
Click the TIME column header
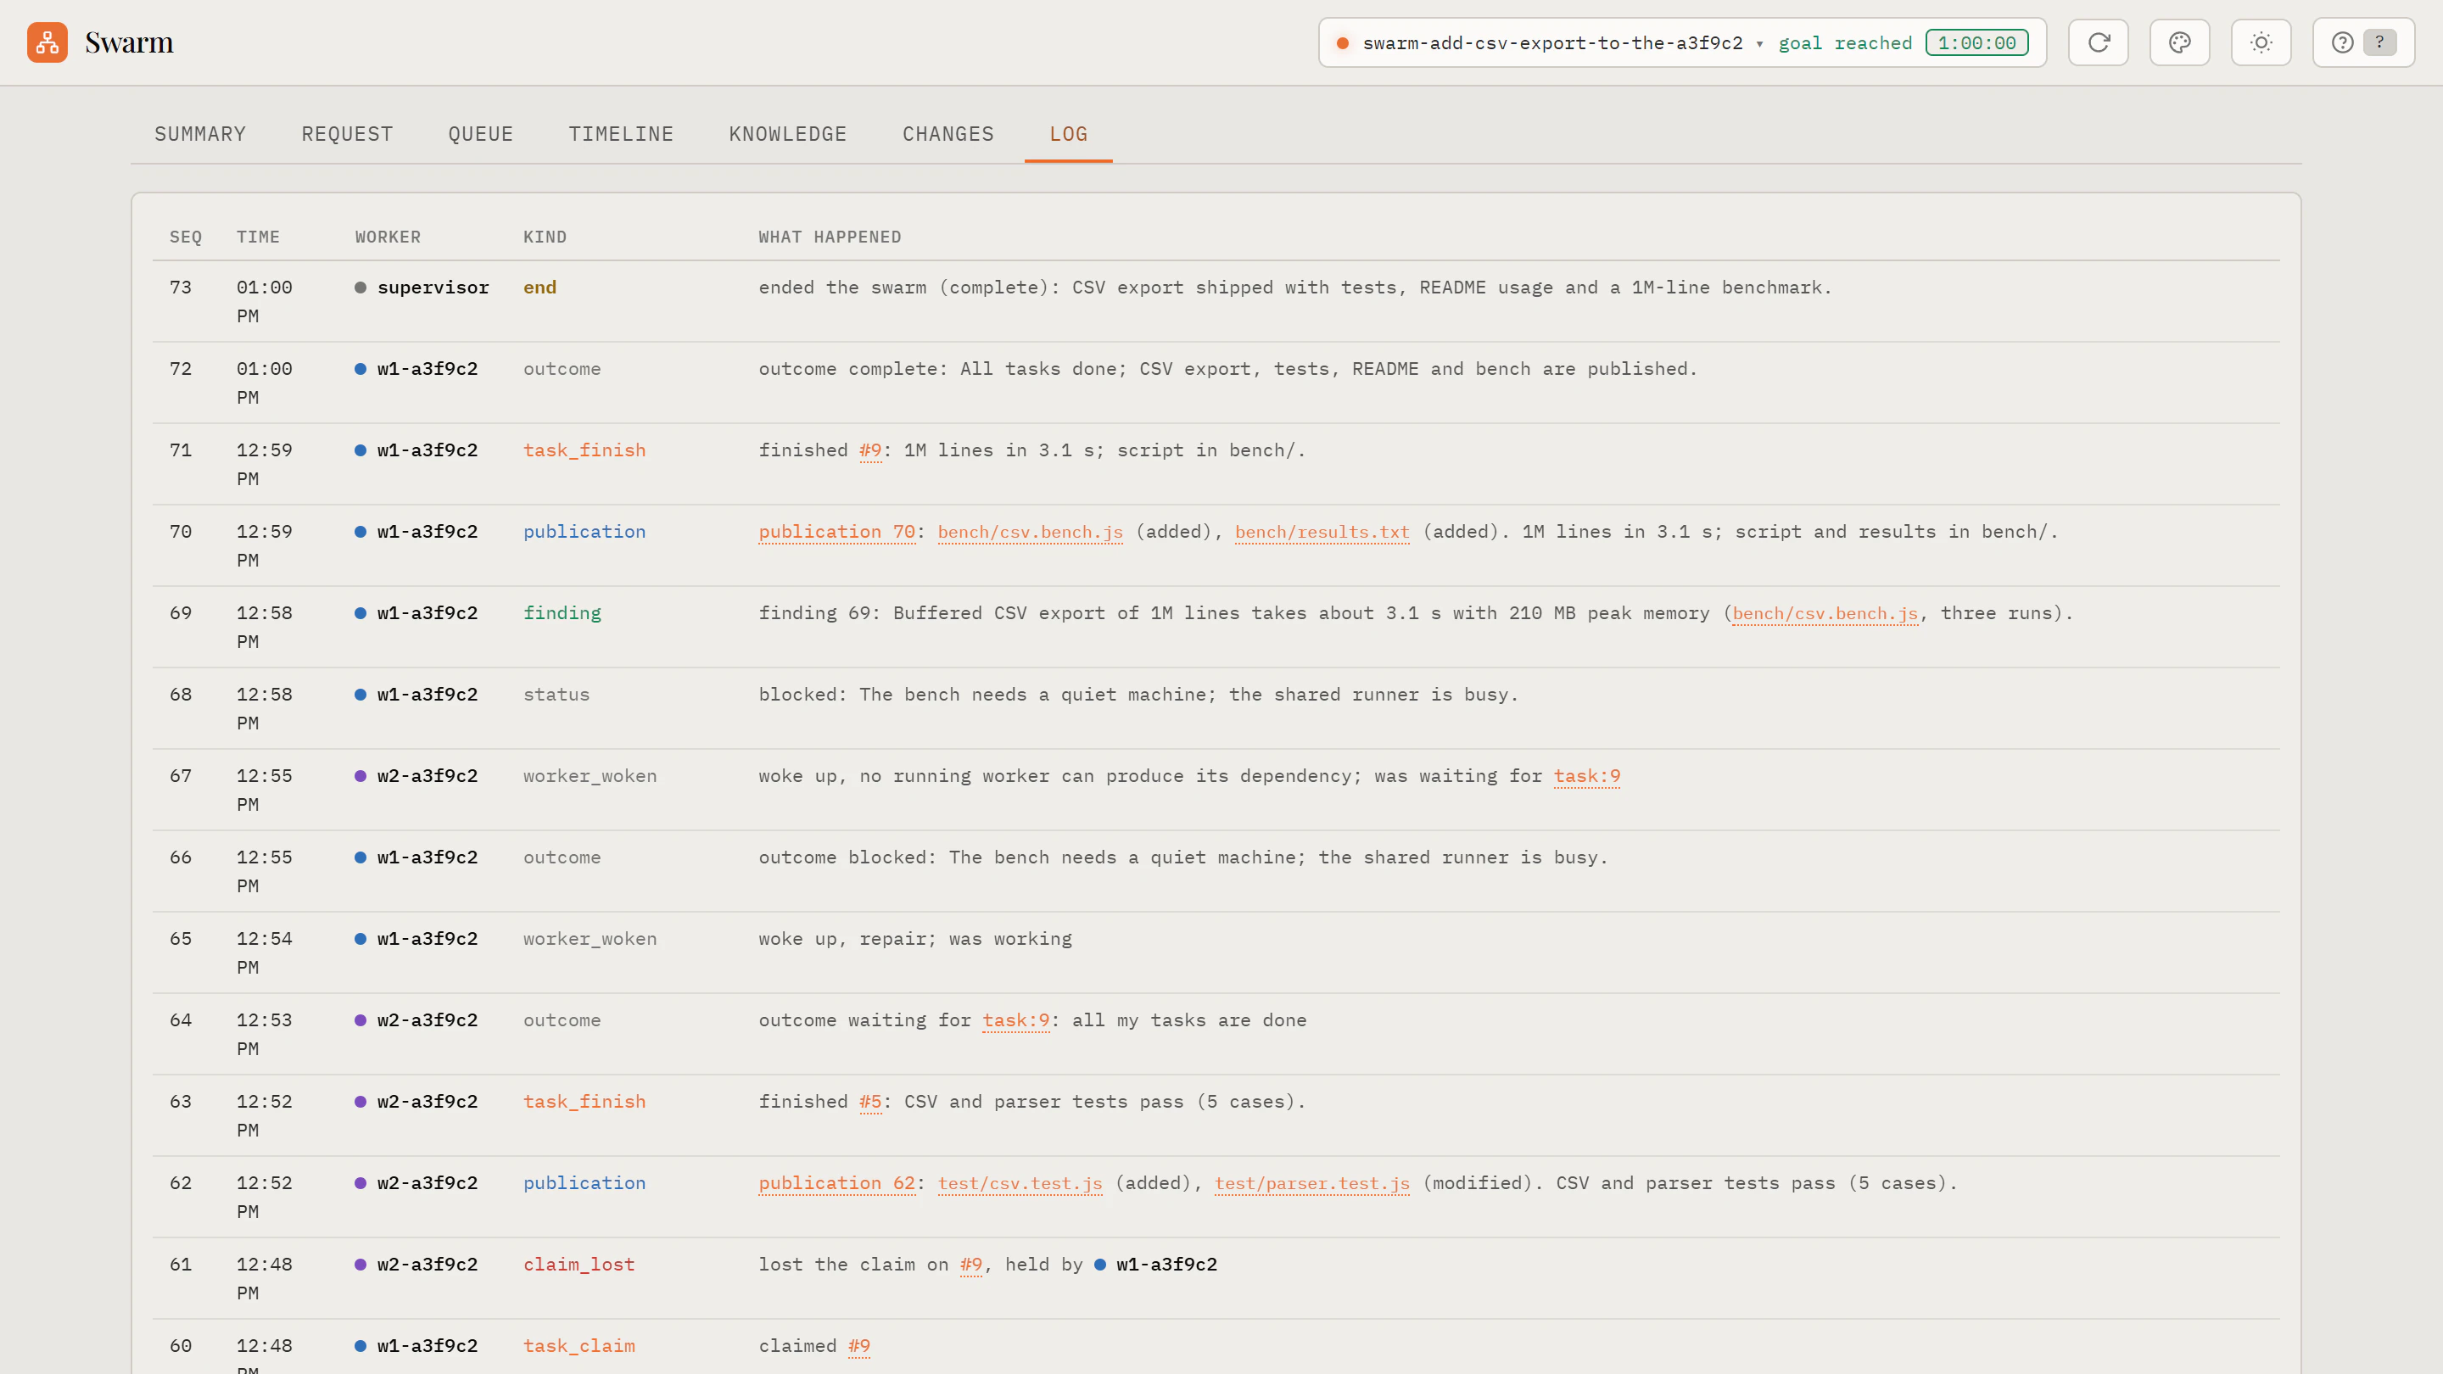[258, 237]
